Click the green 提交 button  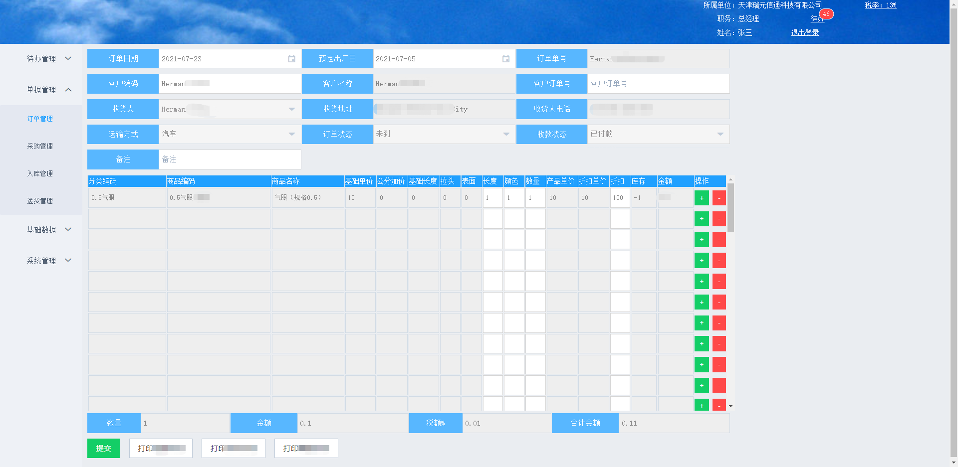[104, 448]
